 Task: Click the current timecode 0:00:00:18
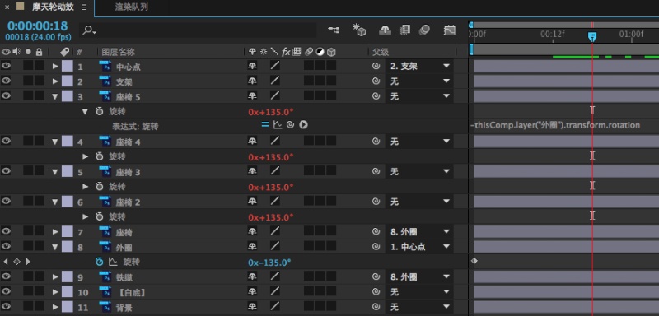point(37,26)
